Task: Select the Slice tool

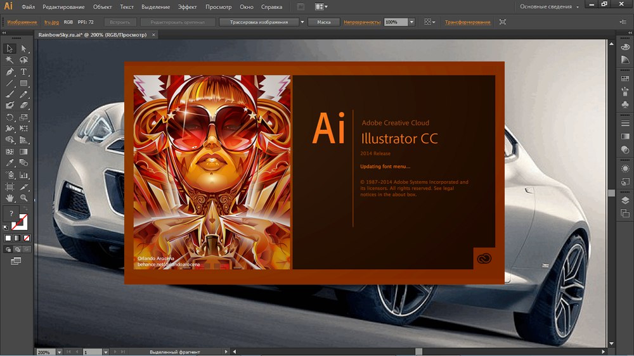Action: click(24, 187)
